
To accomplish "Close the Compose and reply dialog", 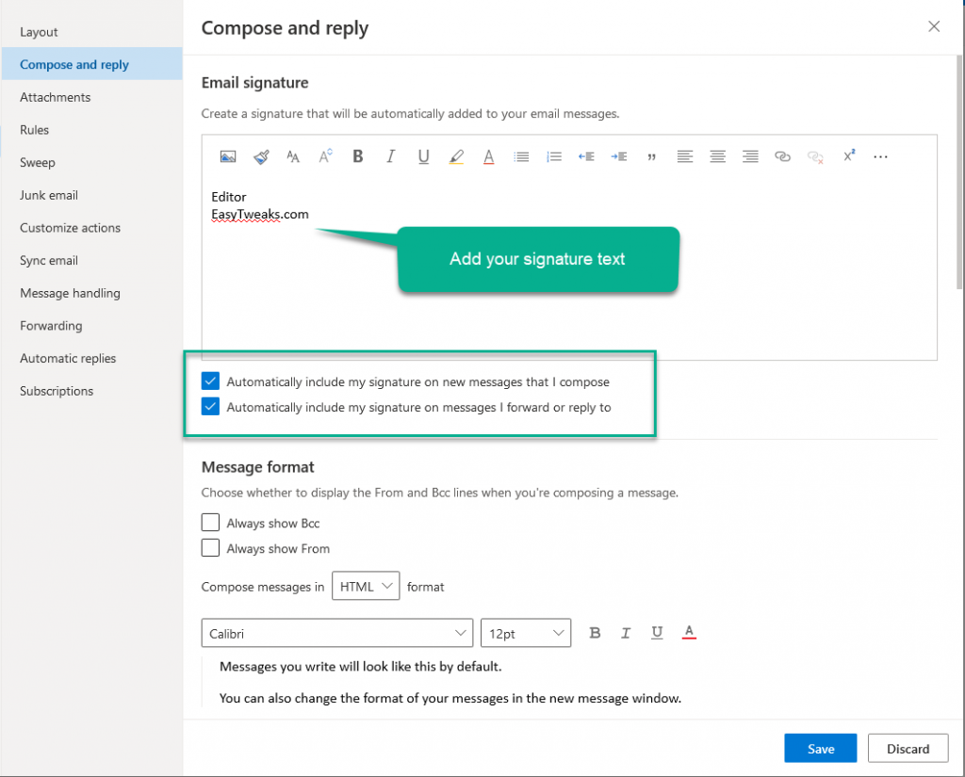I will (x=934, y=26).
